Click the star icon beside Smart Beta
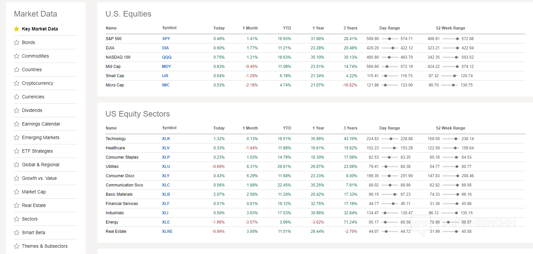 point(17,232)
